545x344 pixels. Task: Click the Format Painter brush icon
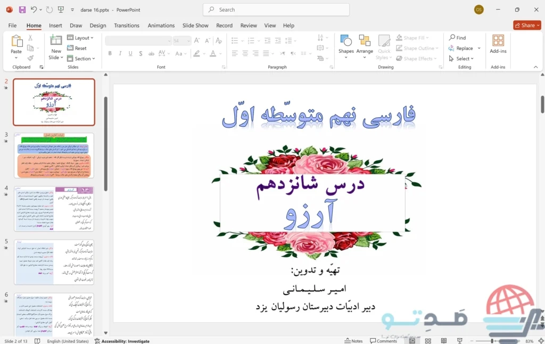(x=30, y=58)
